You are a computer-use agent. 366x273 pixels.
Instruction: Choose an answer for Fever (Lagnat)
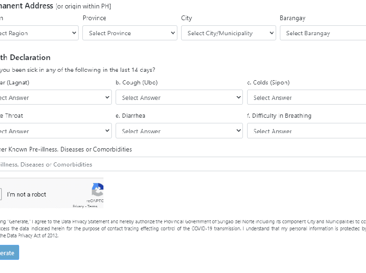click(55, 98)
